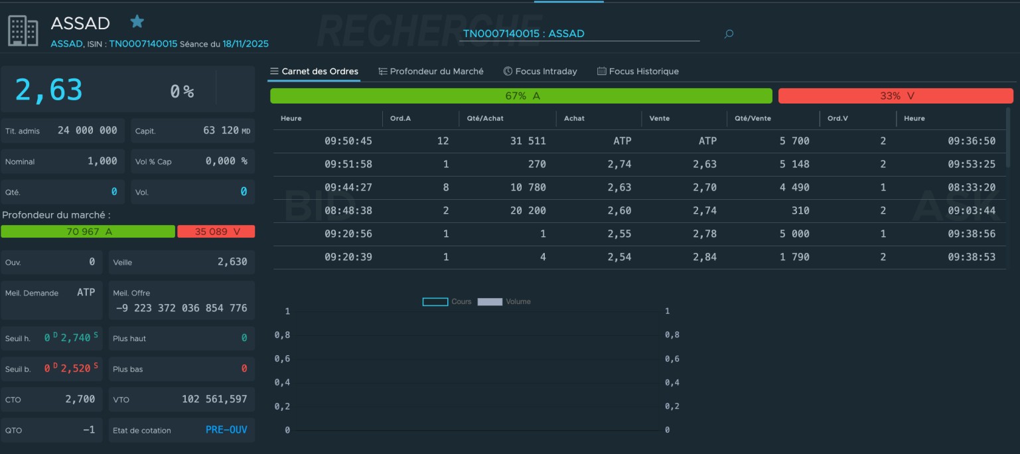Open the Focus Intraday tab

click(x=546, y=71)
